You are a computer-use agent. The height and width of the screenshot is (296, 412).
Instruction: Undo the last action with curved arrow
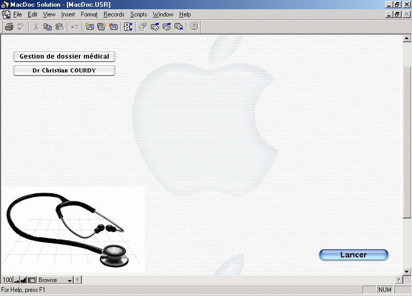[x=75, y=27]
